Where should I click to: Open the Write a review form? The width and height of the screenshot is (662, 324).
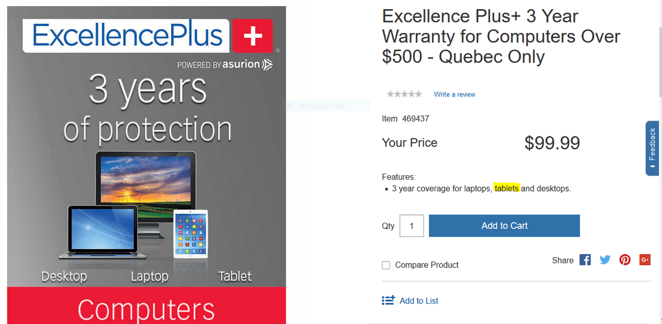(454, 94)
